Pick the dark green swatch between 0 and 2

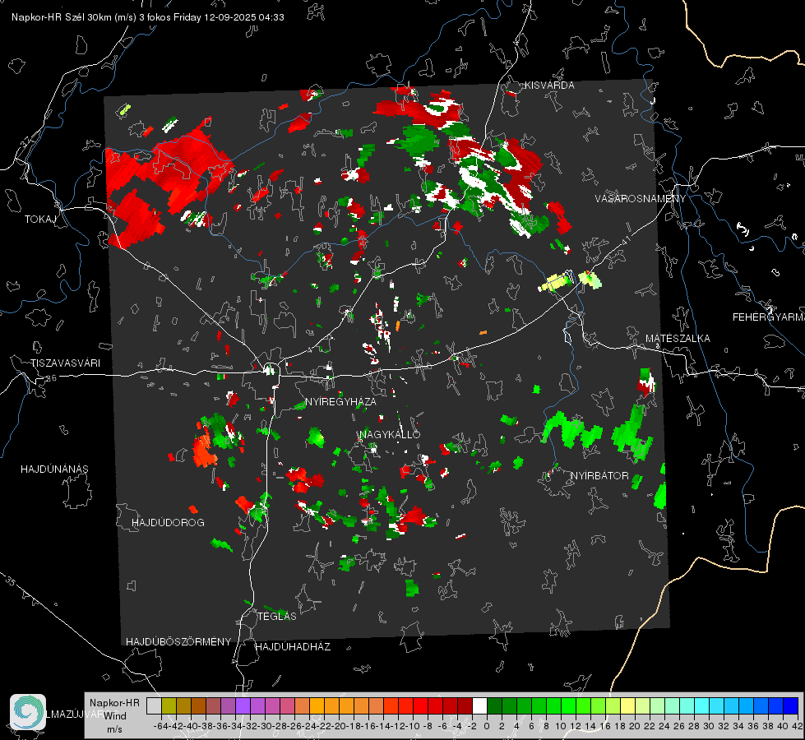tap(494, 705)
